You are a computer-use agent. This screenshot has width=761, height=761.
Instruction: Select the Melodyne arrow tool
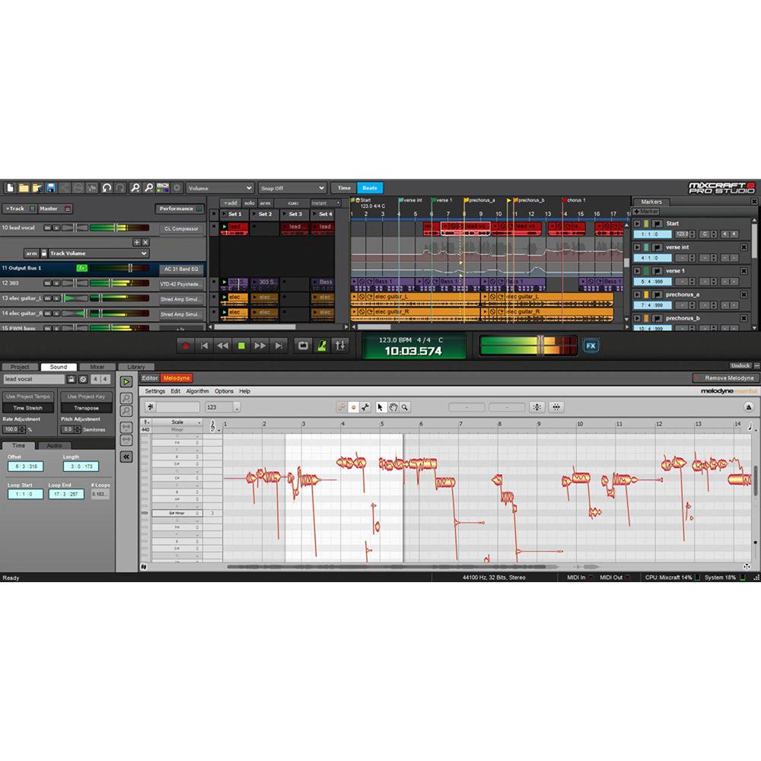(381, 408)
